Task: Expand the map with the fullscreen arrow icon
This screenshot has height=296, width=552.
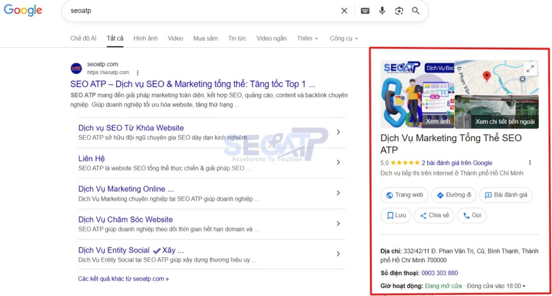Action: [x=530, y=68]
